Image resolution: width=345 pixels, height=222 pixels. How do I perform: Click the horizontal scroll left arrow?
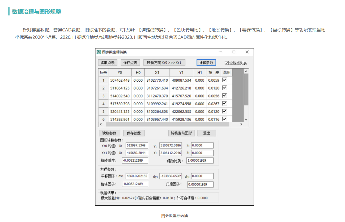pyautogui.click(x=101, y=124)
